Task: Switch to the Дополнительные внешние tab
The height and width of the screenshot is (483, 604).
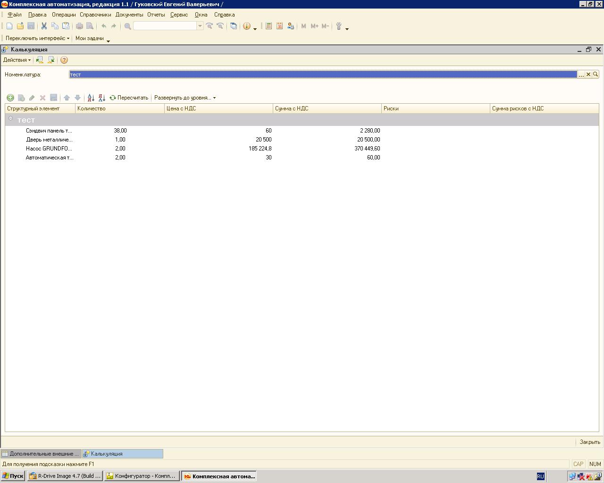Action: pos(41,454)
